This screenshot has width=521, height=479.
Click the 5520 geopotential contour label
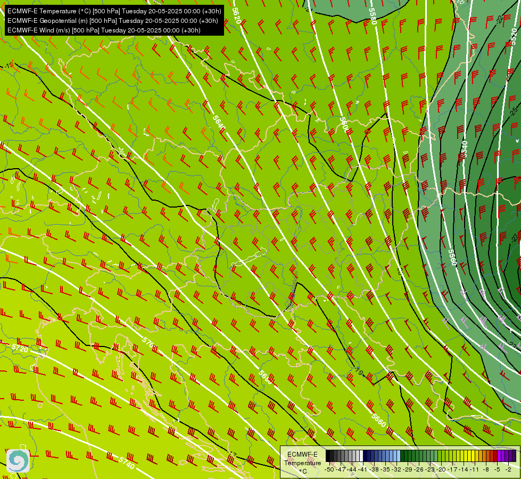point(514,37)
